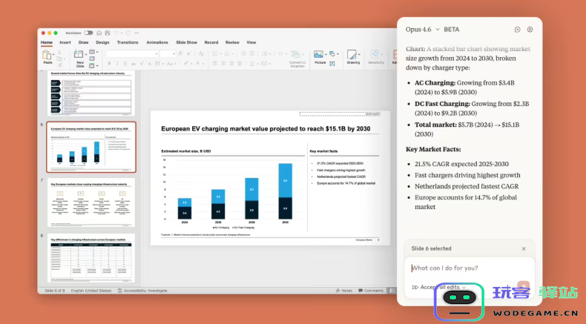Click the Picture icon in the ribbon

click(319, 56)
